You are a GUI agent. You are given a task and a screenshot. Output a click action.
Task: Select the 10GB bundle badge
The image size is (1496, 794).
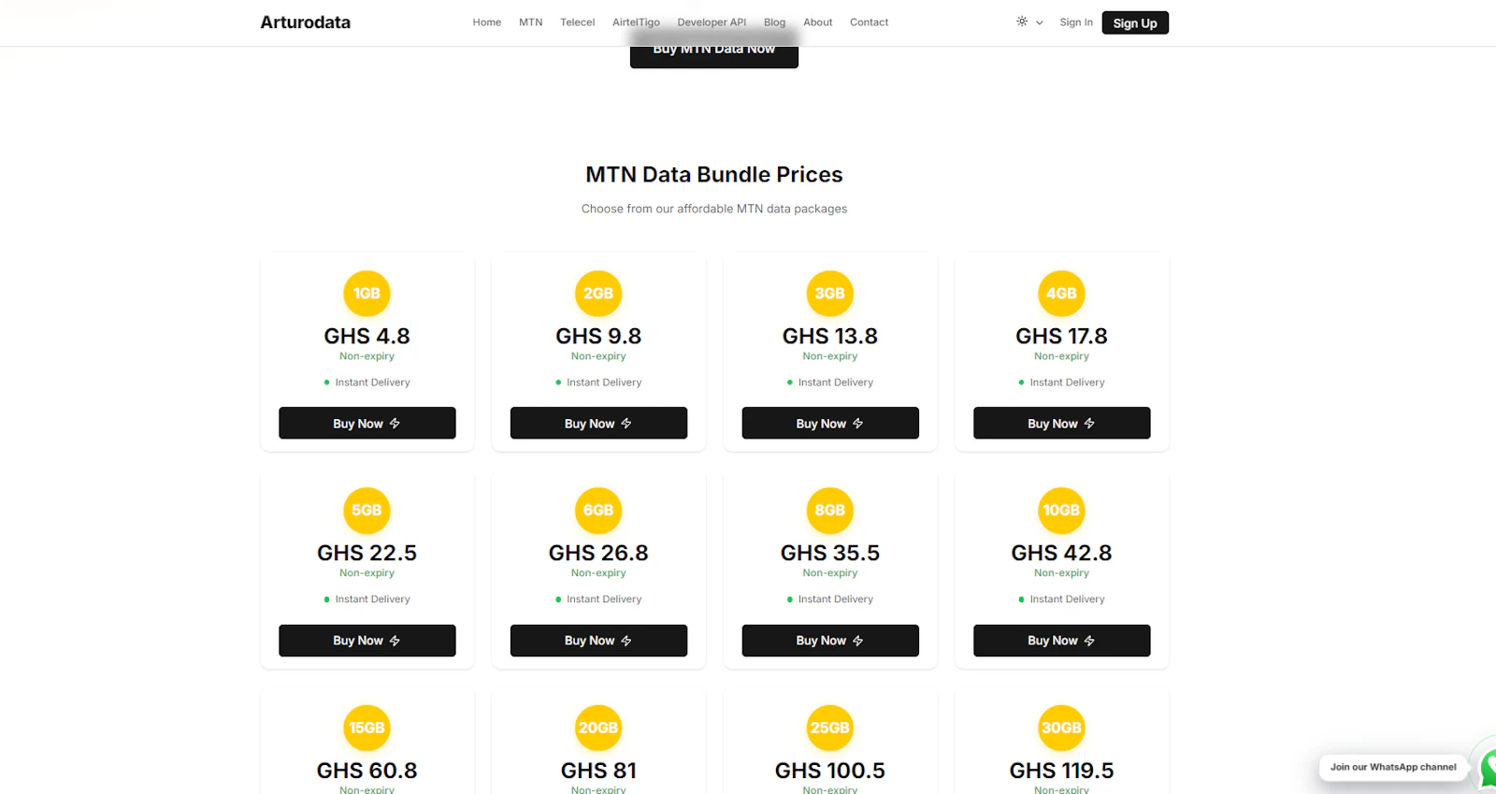pos(1061,511)
